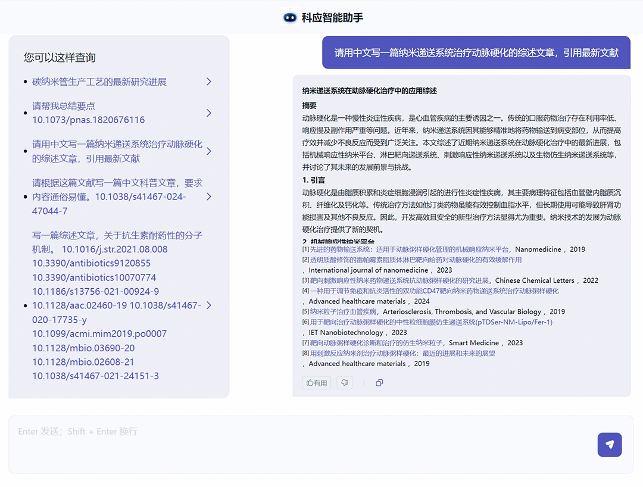The height and width of the screenshot is (487, 643).
Task: Click the thumbs-down feedback icon
Action: (x=345, y=383)
